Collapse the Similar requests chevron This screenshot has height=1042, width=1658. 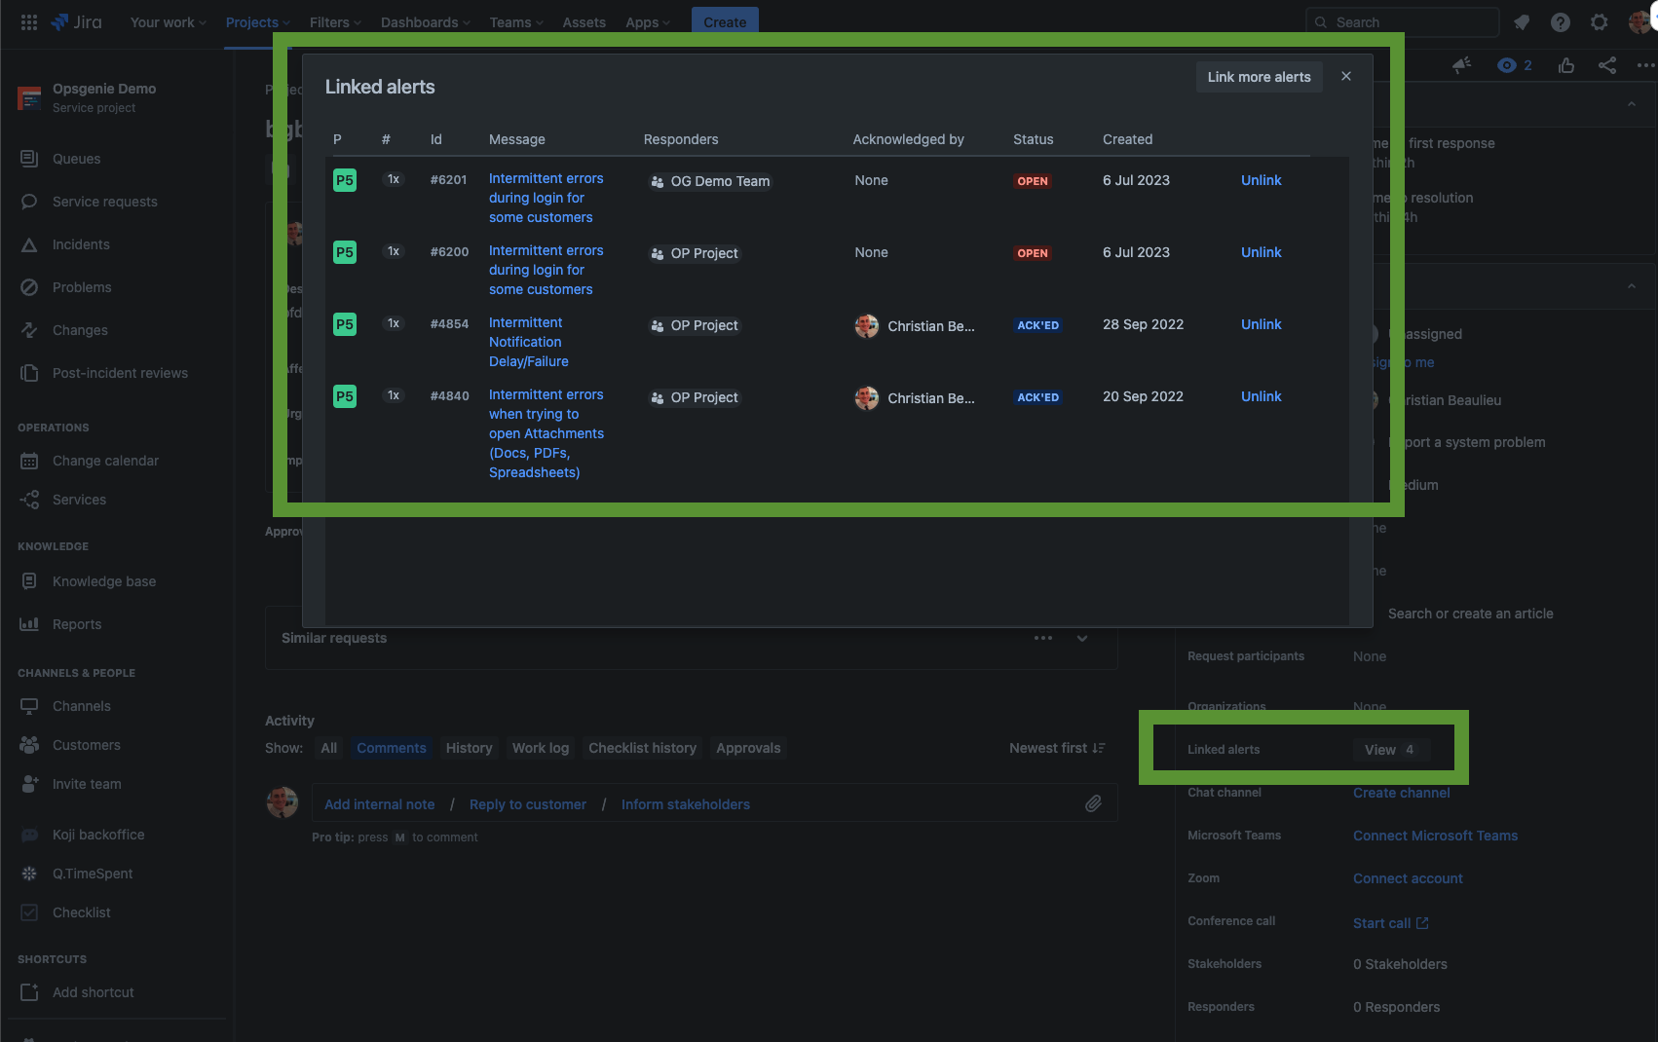1082,639
